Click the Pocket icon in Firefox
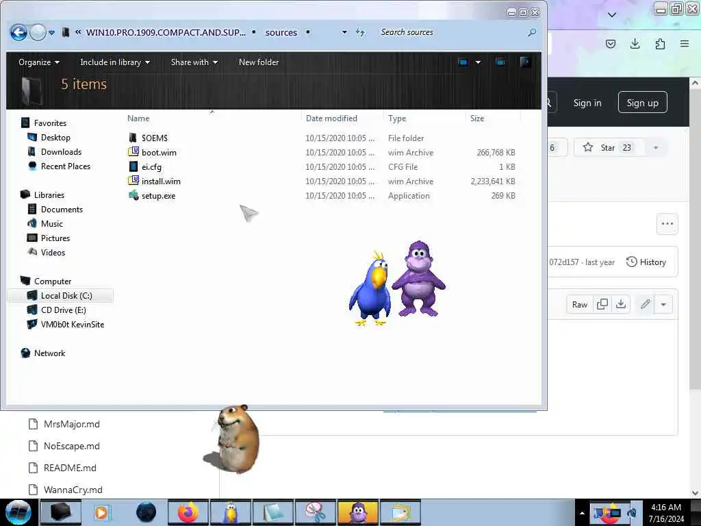701x526 pixels. tap(610, 43)
